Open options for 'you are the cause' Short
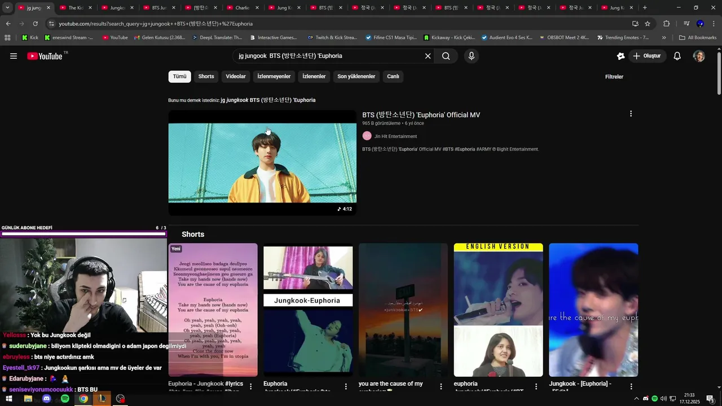The image size is (722, 406). 441,386
